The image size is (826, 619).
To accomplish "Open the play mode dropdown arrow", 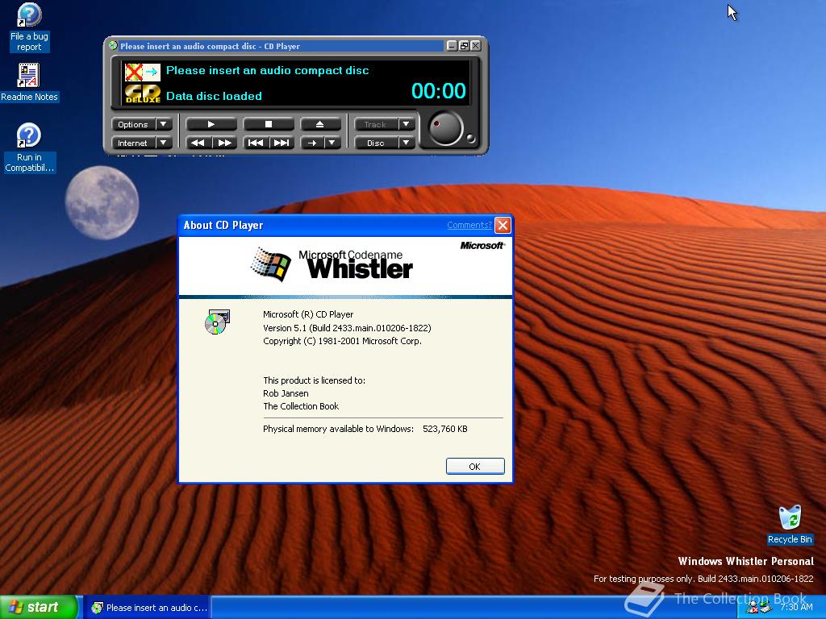I will coord(332,143).
